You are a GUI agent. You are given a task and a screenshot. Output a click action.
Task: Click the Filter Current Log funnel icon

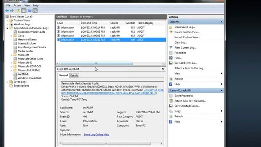pyautogui.click(x=171, y=48)
